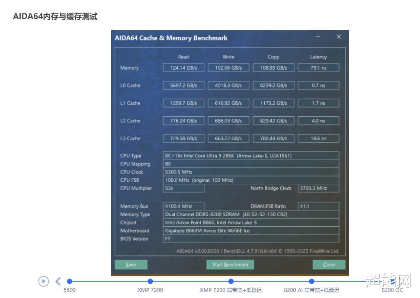Screen dimensions: 420x298
Task: Click CPU Clock value 5300.5 MHz
Action: point(251,172)
